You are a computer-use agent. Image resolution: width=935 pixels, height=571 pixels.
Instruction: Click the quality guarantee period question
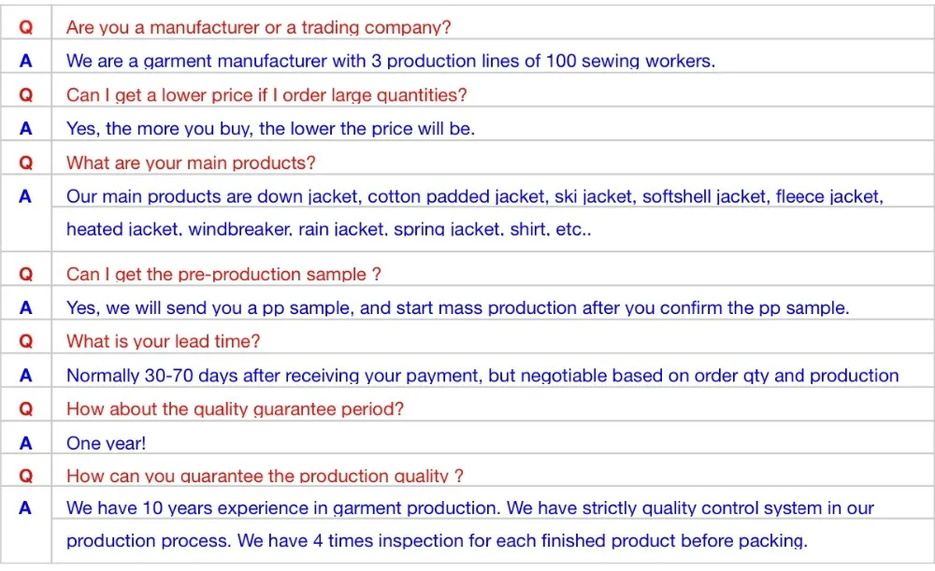235,409
